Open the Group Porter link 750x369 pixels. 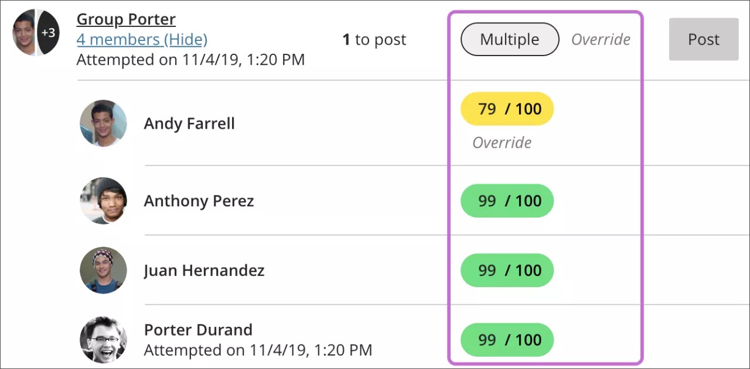126,19
